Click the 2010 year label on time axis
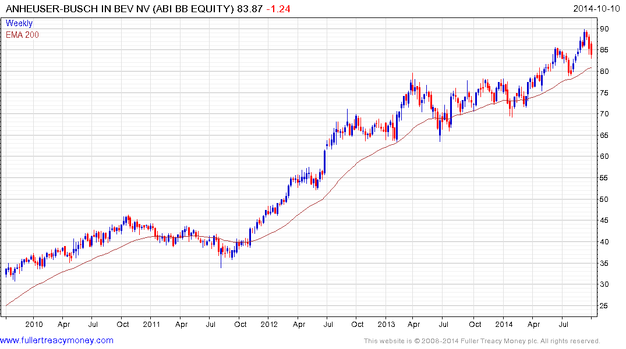The height and width of the screenshot is (349, 626). click(x=34, y=324)
